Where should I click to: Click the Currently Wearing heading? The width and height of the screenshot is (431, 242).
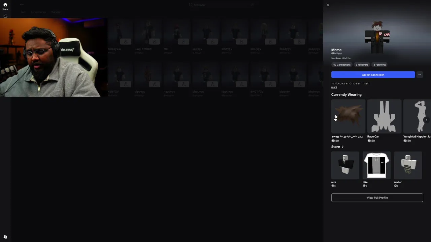click(346, 95)
